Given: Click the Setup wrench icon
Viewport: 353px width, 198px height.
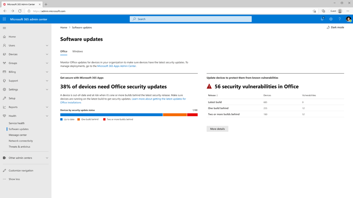Looking at the screenshot, I should (4, 98).
